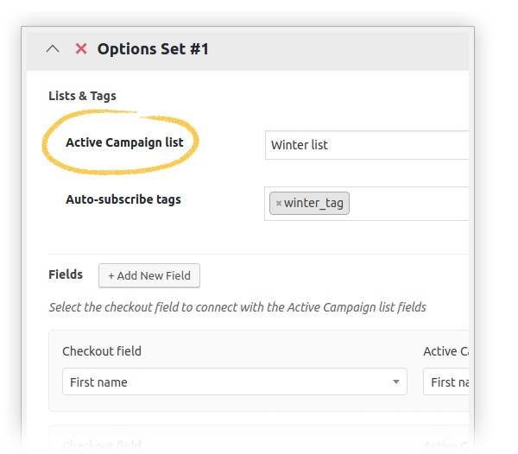Click the truncated "Active Ca…" column label
Viewport: 518px width, 454px height.
pos(445,351)
